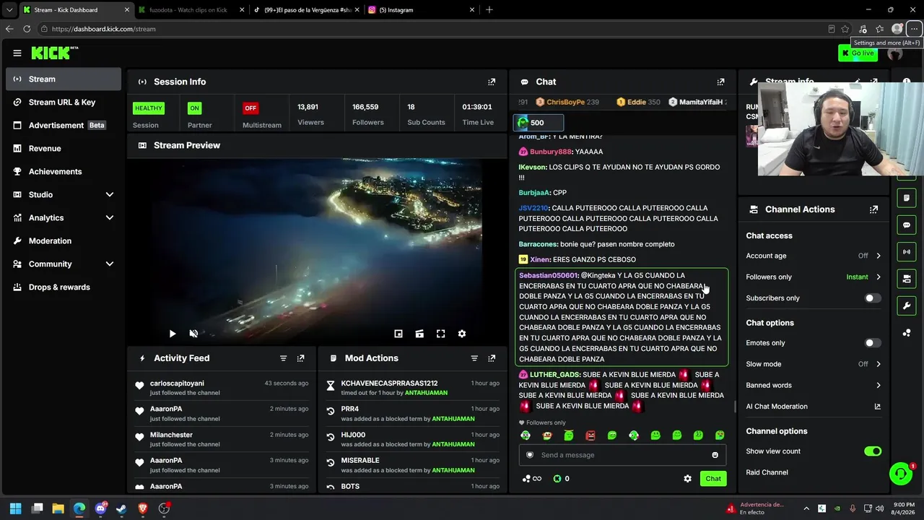Open the broadcast signal icon in right sidebar
924x520 pixels.
point(907,251)
